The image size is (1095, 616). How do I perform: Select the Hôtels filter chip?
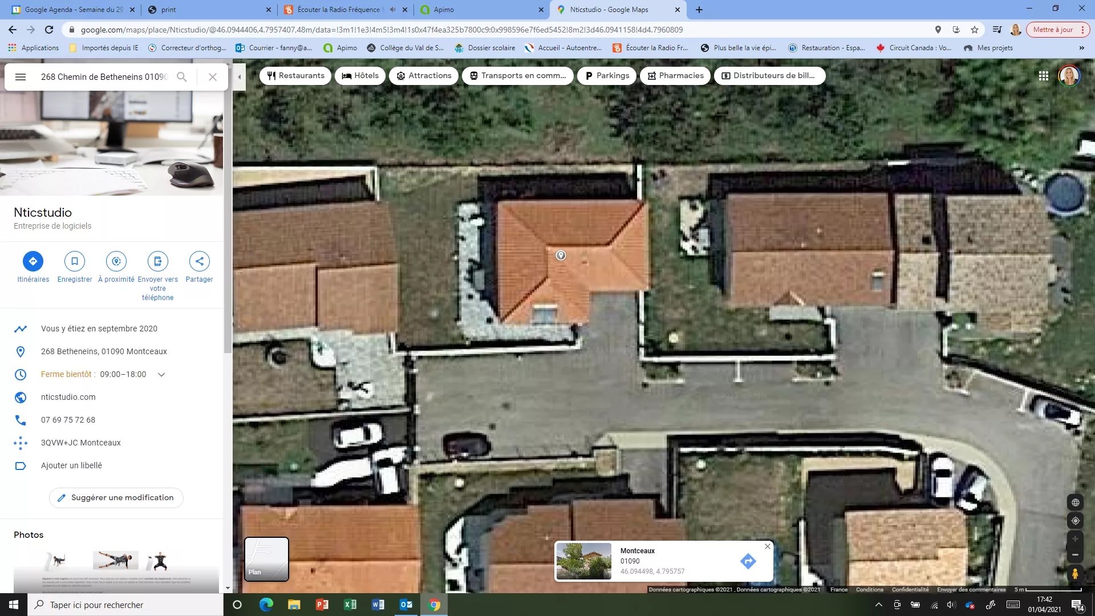(360, 75)
